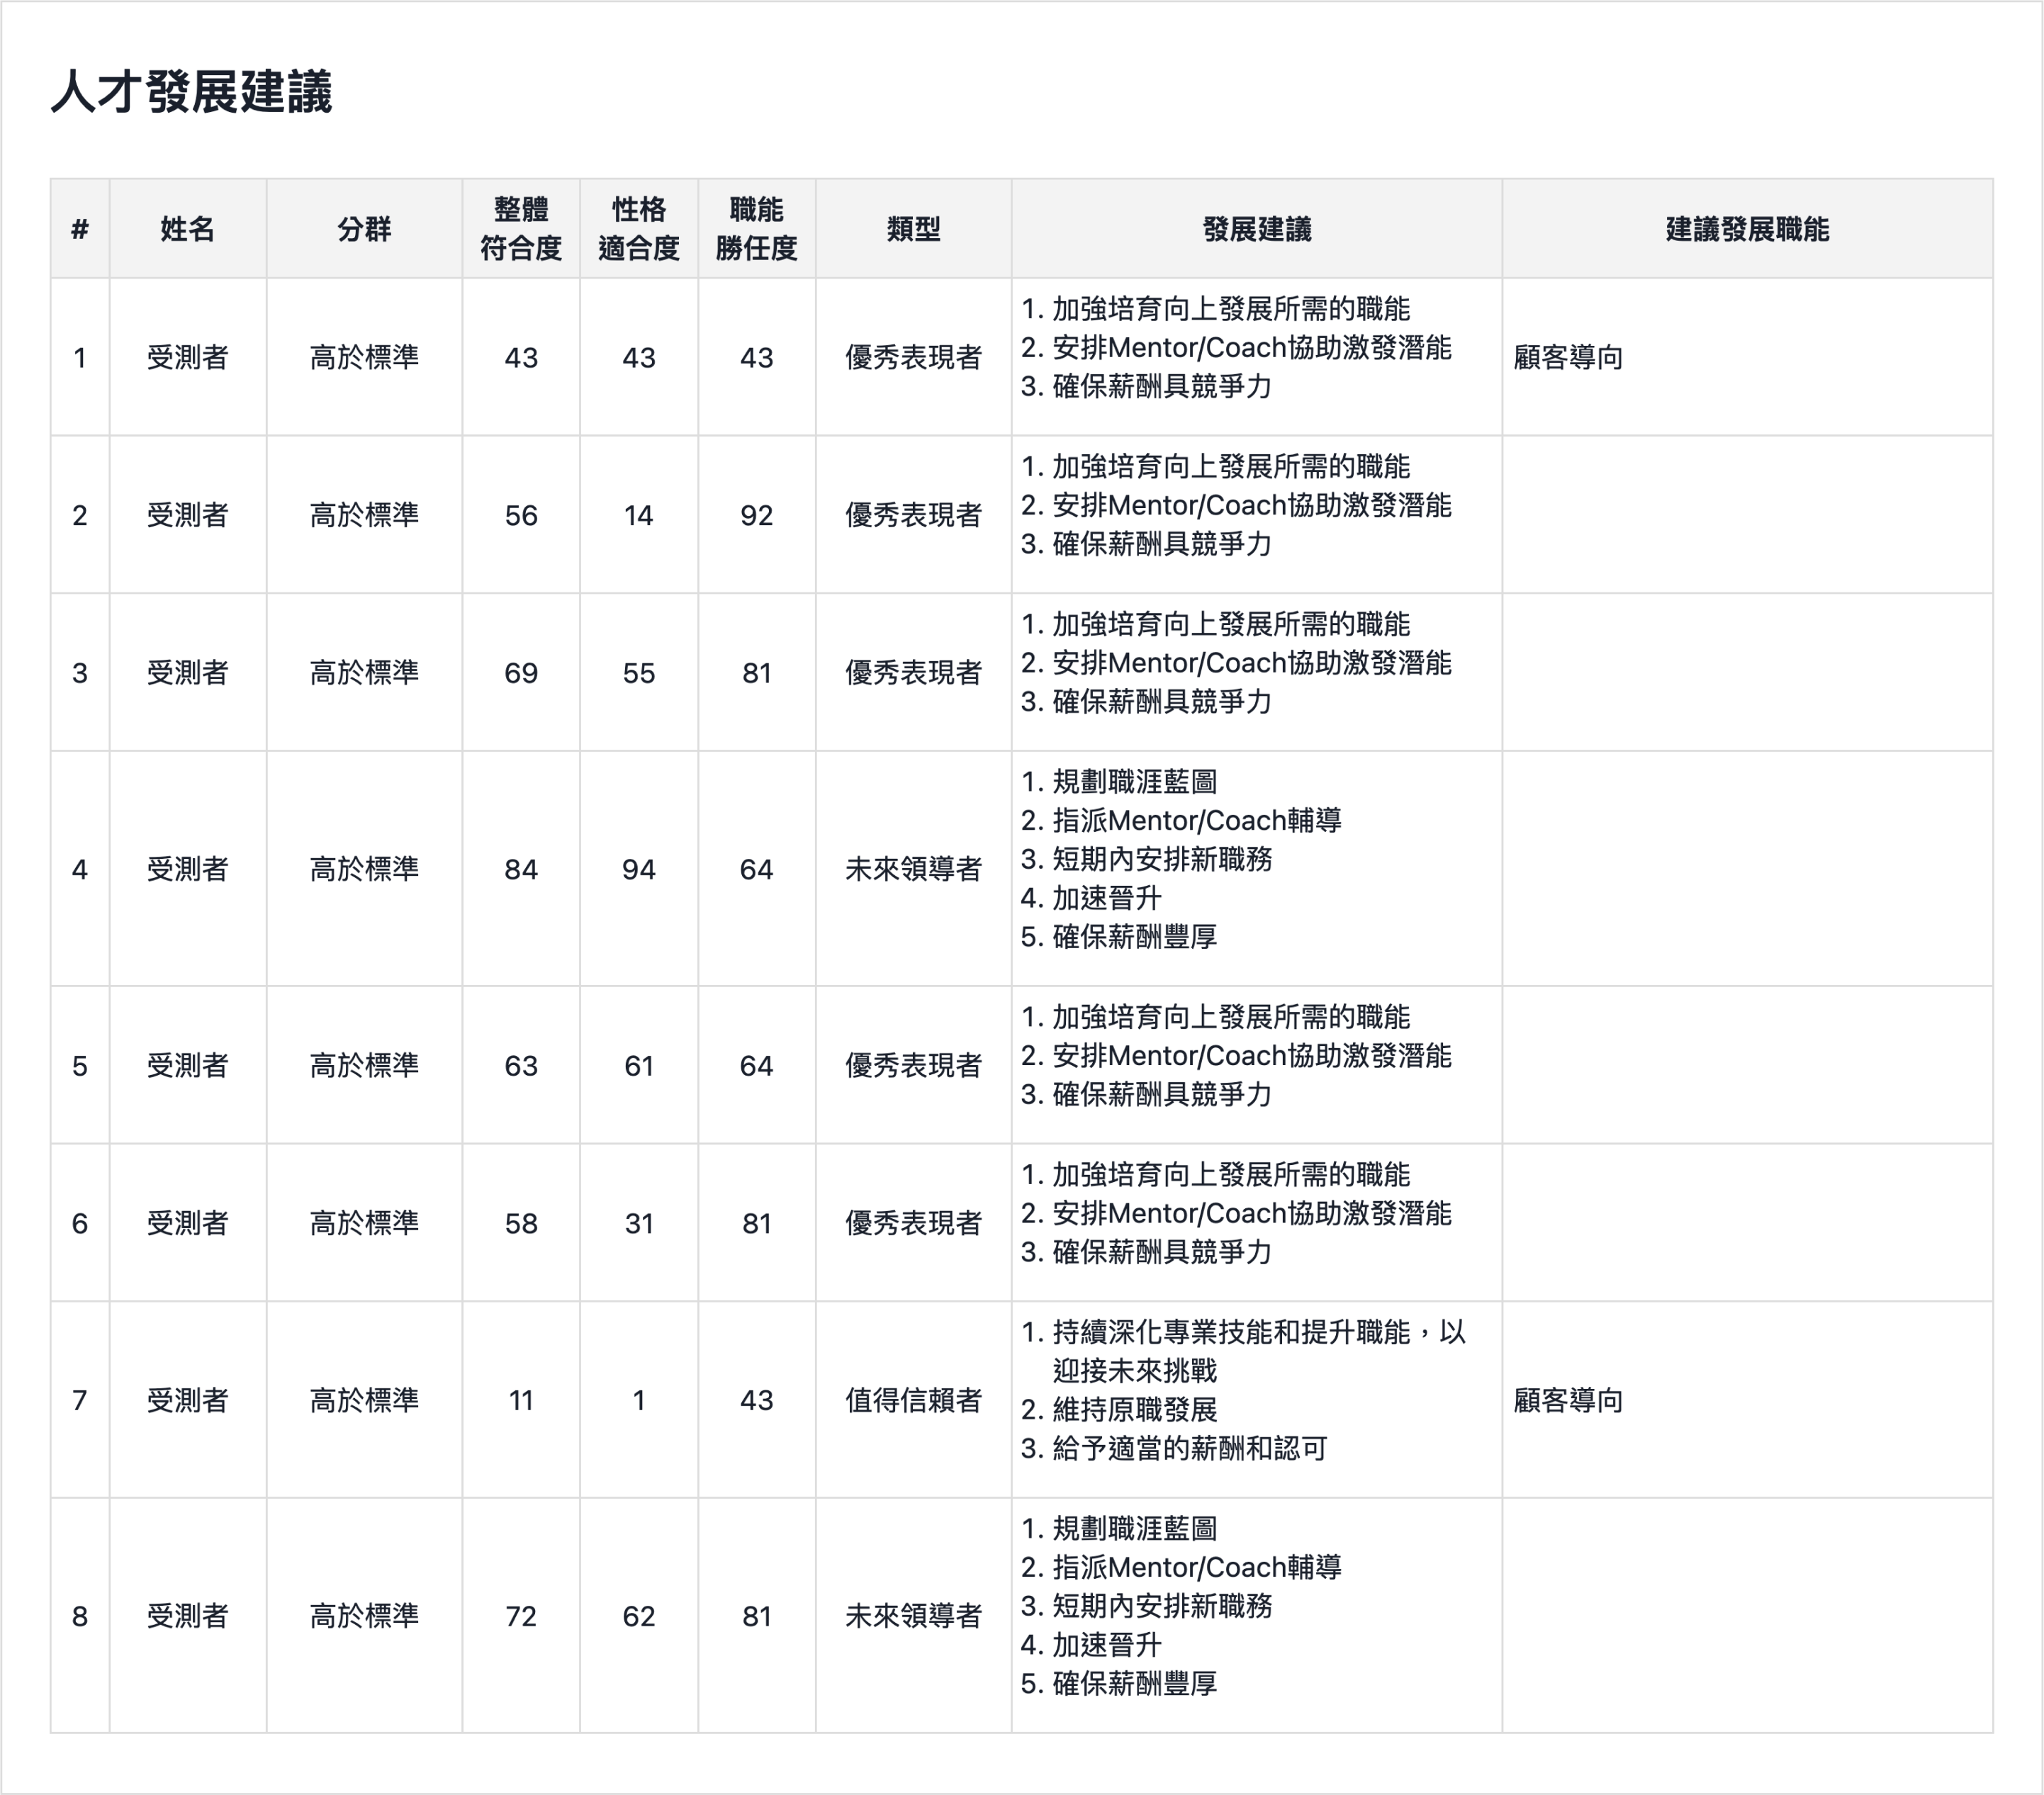Click the 職能勝任度 column header
This screenshot has height=1795, width=2044.
pyautogui.click(x=757, y=229)
